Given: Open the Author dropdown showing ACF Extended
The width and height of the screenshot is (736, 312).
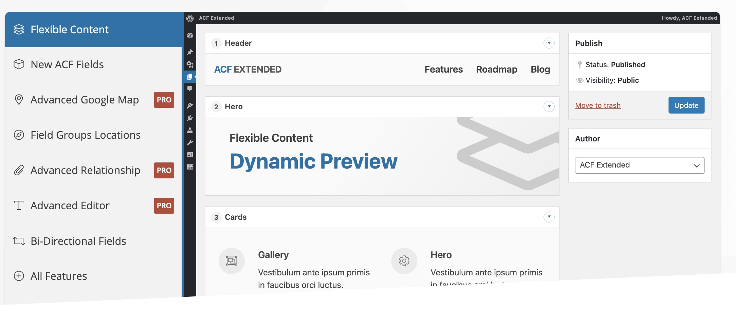Looking at the screenshot, I should pos(639,165).
